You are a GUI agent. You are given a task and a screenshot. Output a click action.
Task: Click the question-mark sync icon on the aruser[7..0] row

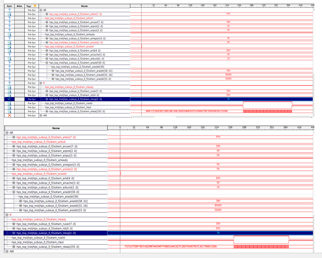(x=9, y=22)
